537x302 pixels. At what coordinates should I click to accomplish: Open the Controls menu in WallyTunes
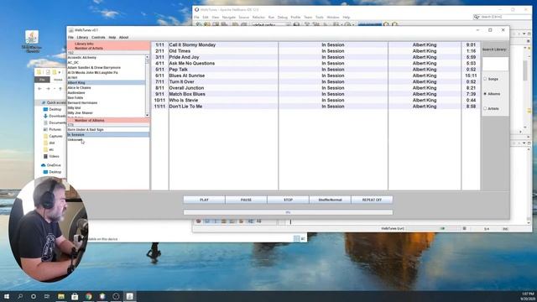98,37
